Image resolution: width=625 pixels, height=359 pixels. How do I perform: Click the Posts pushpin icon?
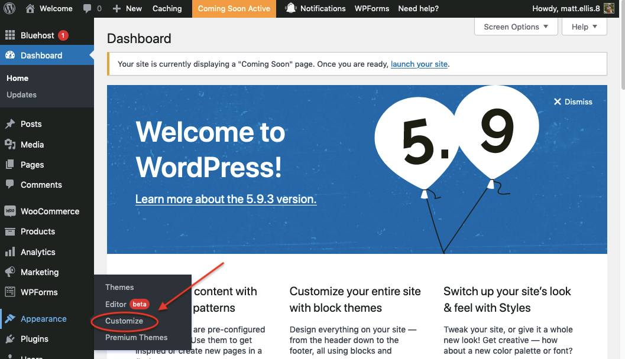tap(10, 124)
